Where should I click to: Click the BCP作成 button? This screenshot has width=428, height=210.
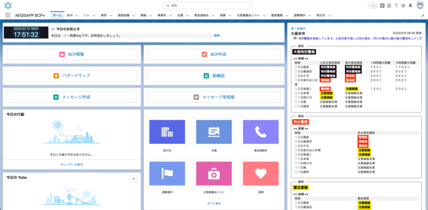coord(214,54)
